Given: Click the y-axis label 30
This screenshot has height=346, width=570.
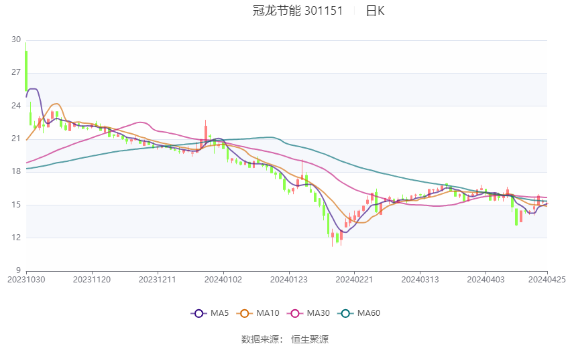Looking at the screenshot, I should (x=16, y=39).
